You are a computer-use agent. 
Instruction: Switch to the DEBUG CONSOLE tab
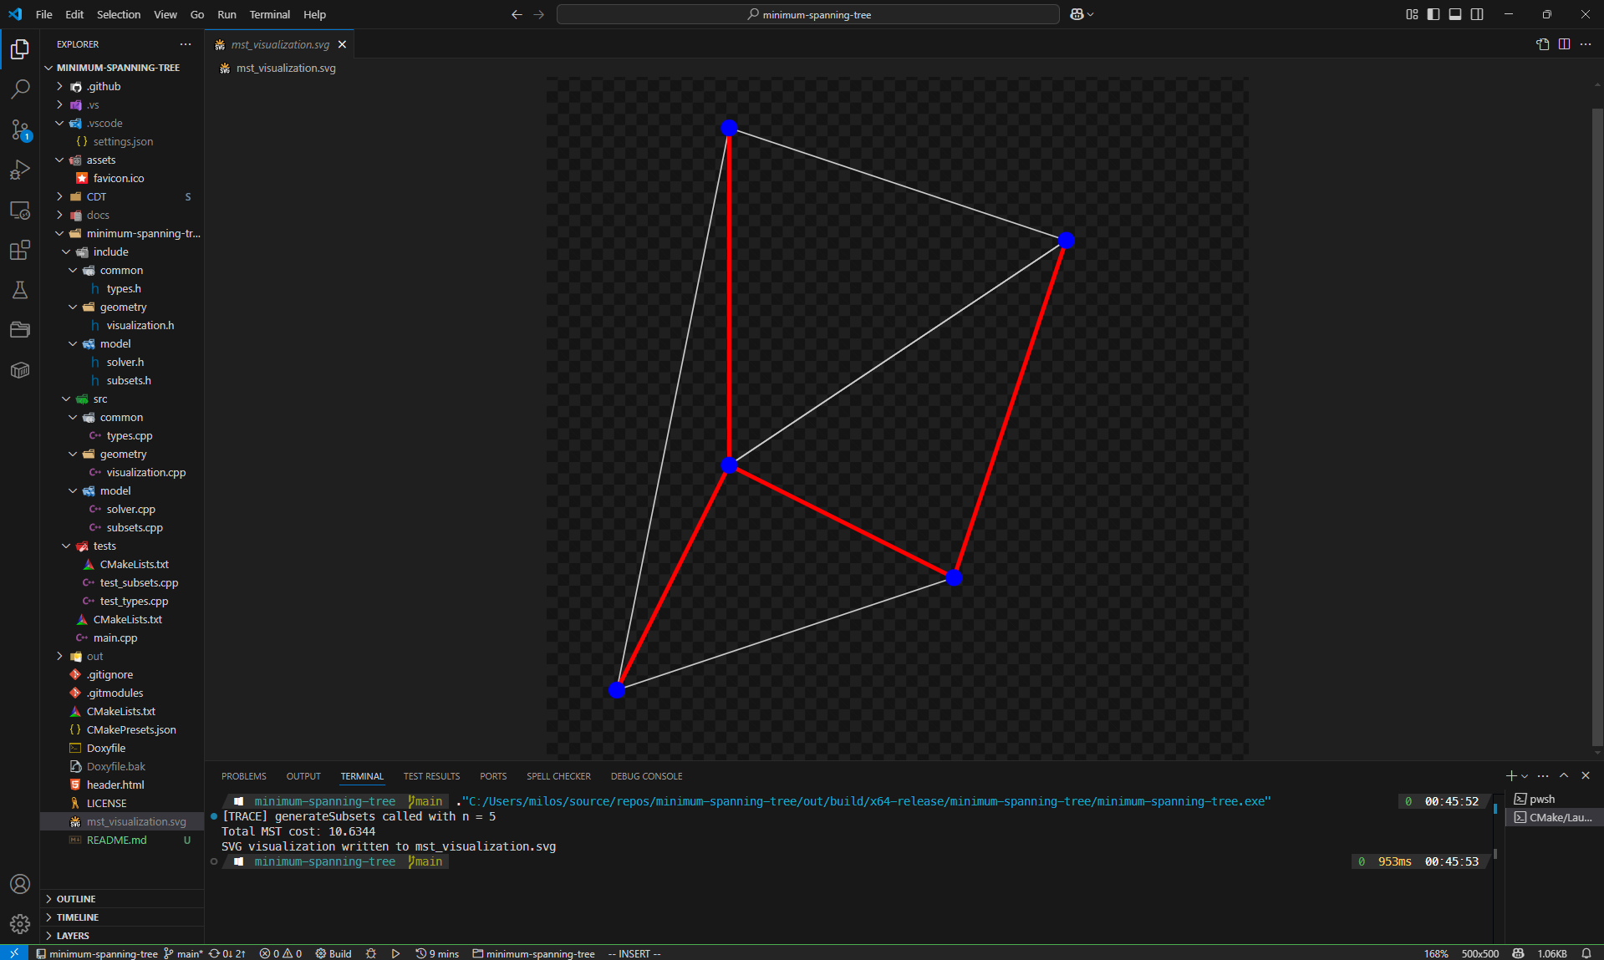coord(646,776)
